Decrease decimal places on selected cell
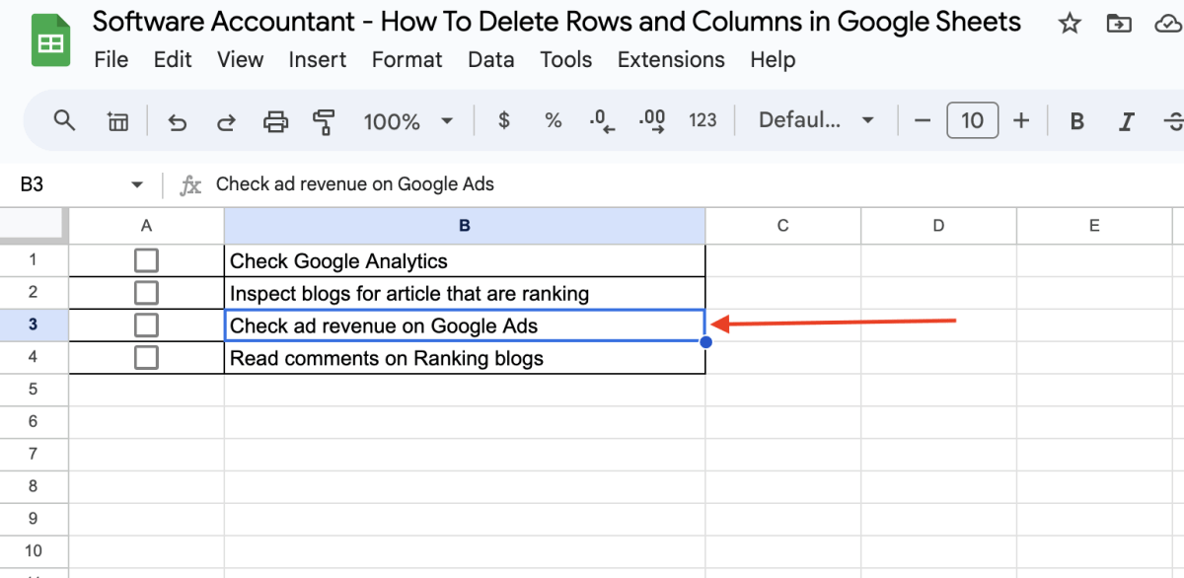Image resolution: width=1184 pixels, height=578 pixels. (x=601, y=120)
